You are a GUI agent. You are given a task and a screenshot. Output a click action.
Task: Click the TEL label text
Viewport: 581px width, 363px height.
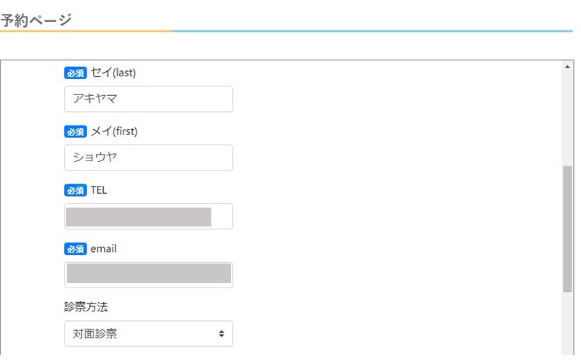pos(99,190)
